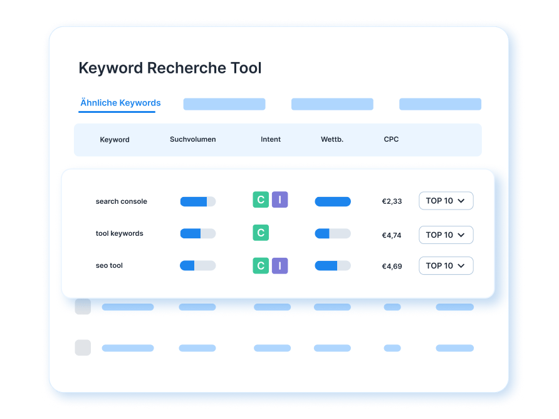Click the €4,74 CPC value

(392, 235)
